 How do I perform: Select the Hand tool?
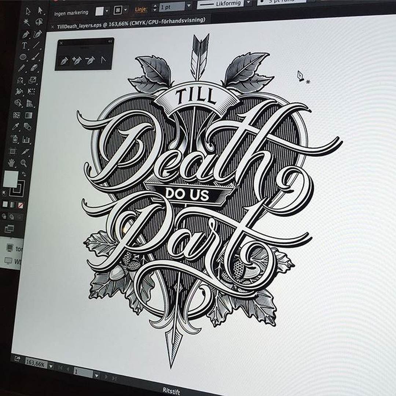pos(11,162)
